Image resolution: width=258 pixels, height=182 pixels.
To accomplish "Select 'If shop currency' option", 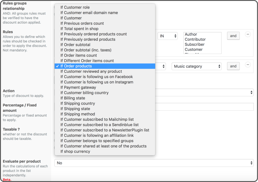I will [x=75, y=151].
